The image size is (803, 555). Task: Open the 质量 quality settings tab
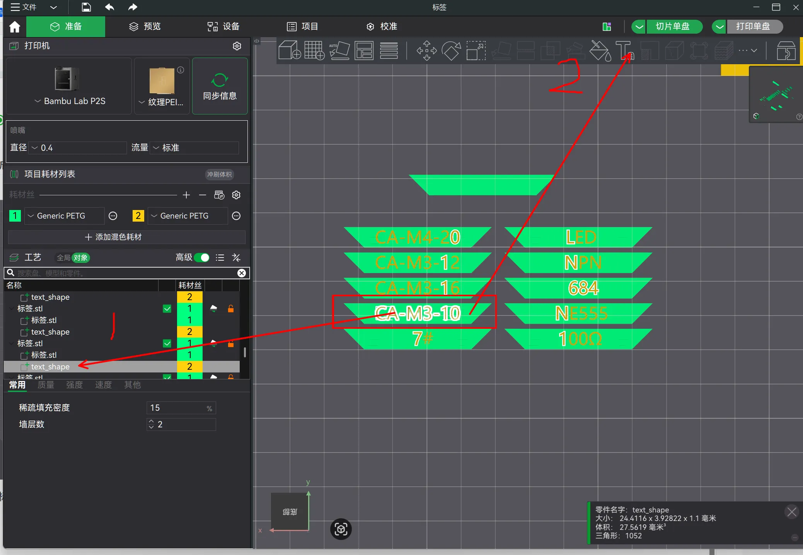click(x=46, y=385)
